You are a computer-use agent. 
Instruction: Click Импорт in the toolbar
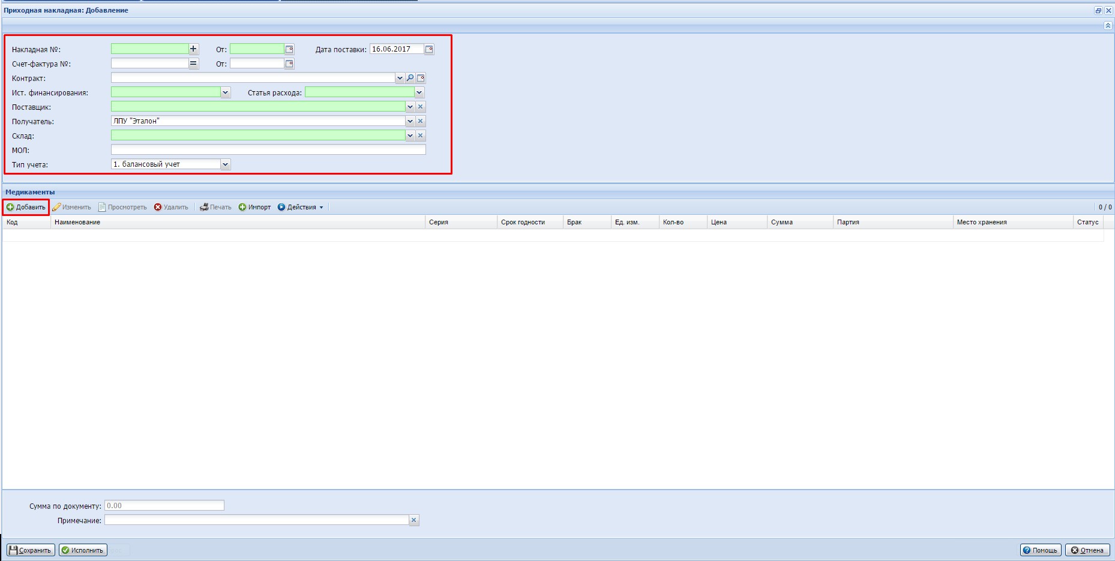tap(254, 207)
